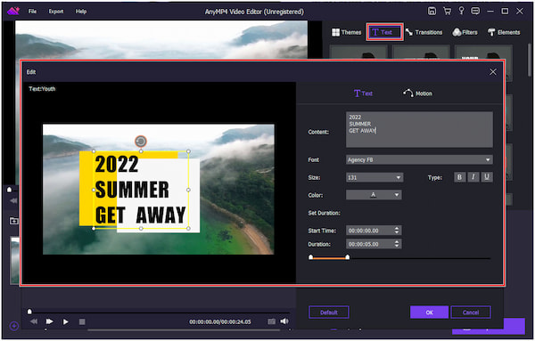Click the OK button
Image resolution: width=535 pixels, height=341 pixels.
pos(429,313)
